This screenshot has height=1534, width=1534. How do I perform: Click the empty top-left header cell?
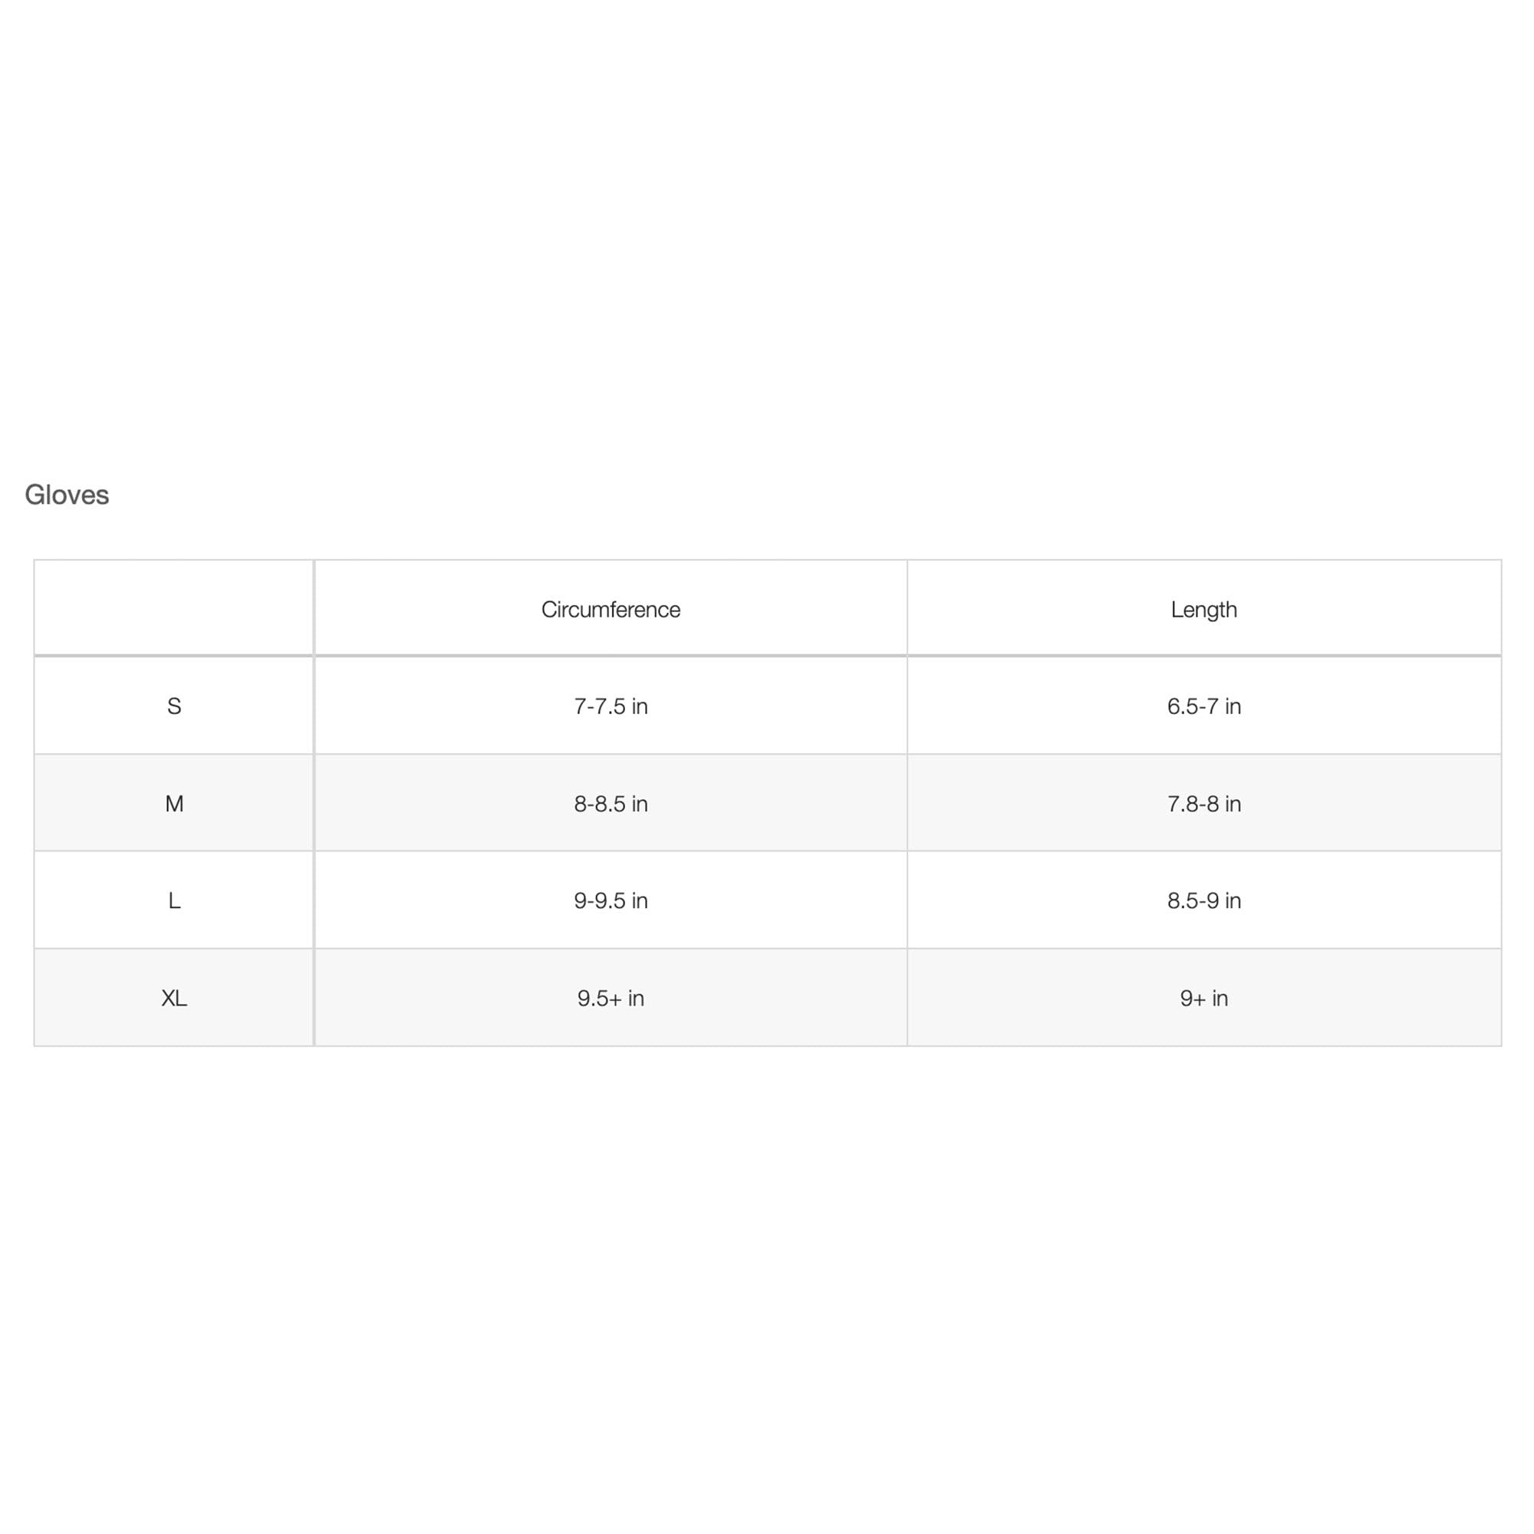(x=173, y=608)
